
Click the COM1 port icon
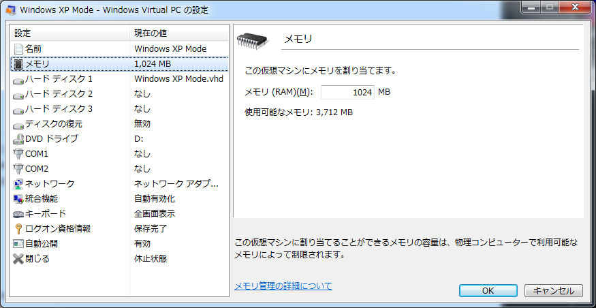(18, 154)
